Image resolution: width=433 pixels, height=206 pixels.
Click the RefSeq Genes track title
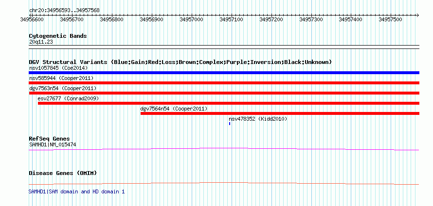[49, 139]
